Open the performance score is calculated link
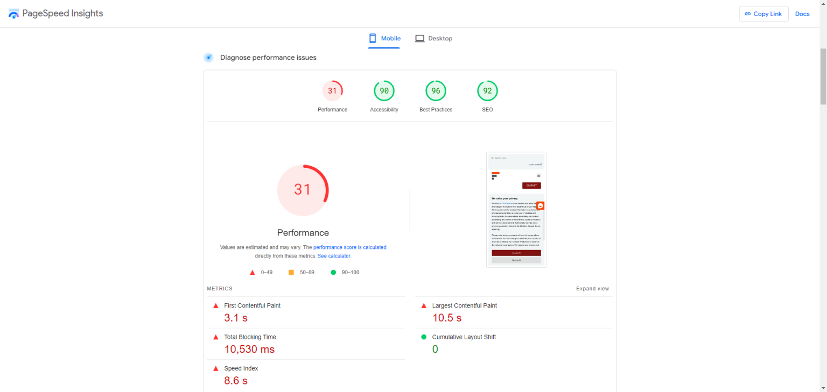The width and height of the screenshot is (827, 392). pyautogui.click(x=349, y=247)
